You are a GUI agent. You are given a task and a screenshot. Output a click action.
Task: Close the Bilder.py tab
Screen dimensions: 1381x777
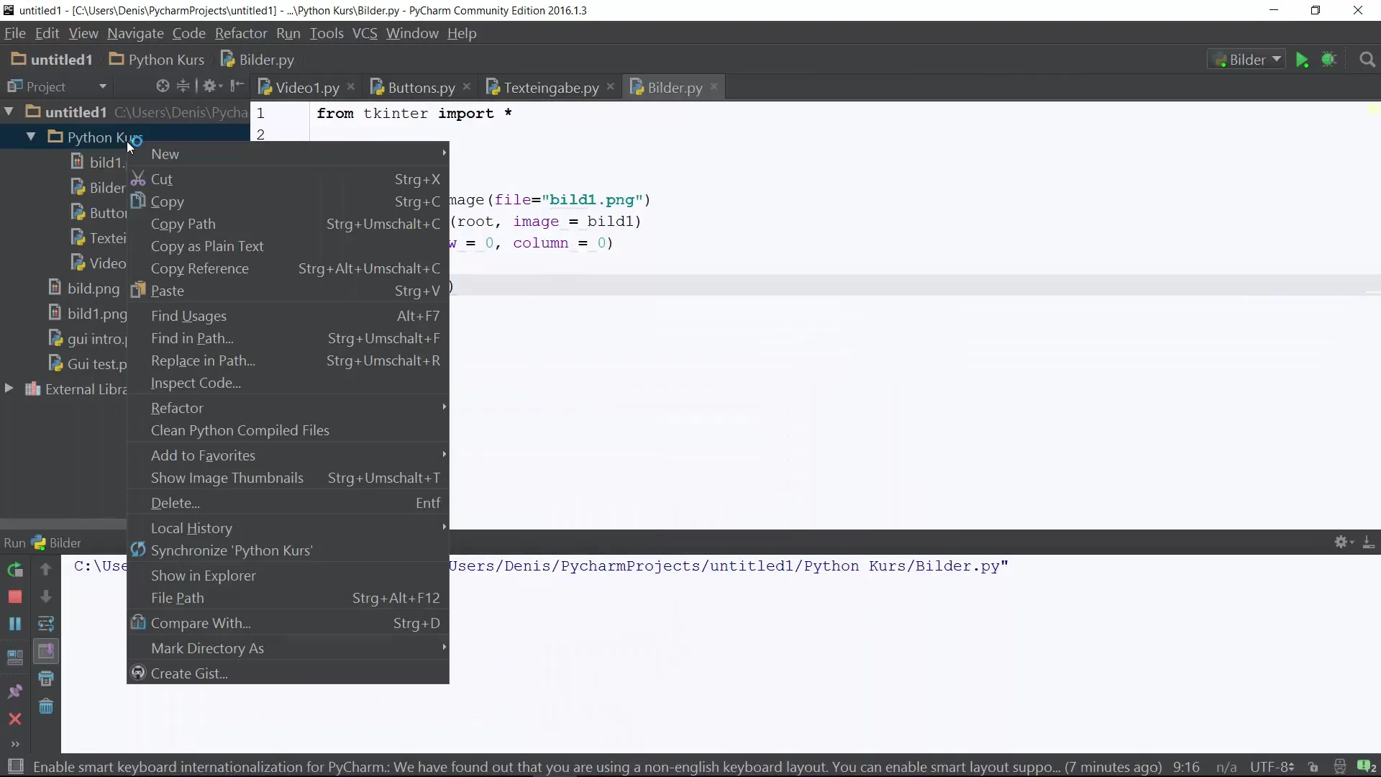pyautogui.click(x=714, y=87)
